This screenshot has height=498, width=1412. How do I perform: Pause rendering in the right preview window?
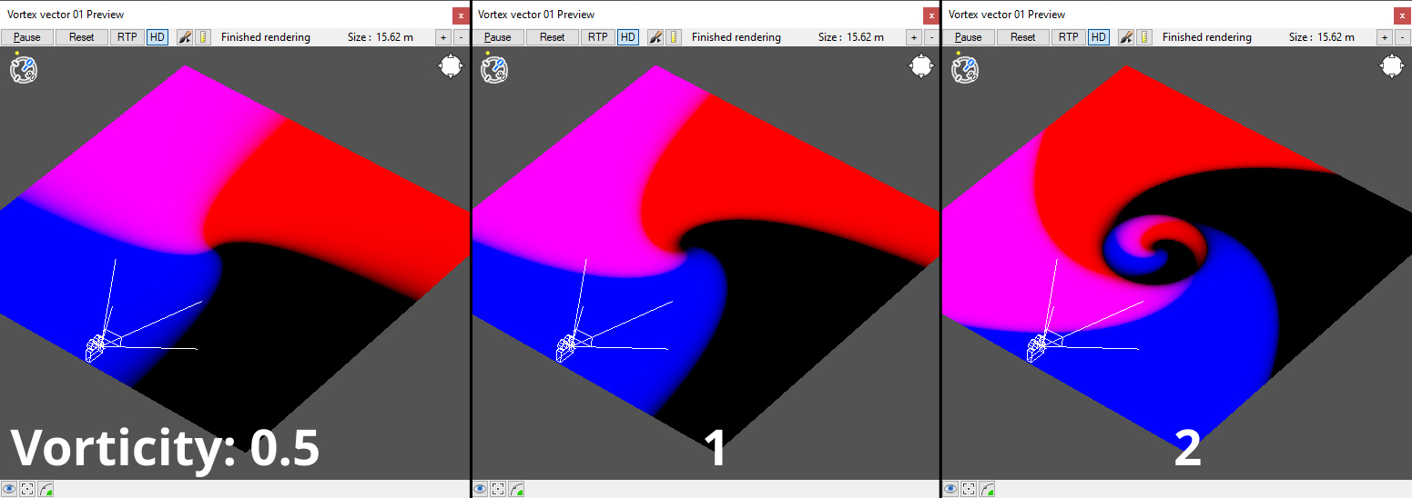coord(969,37)
